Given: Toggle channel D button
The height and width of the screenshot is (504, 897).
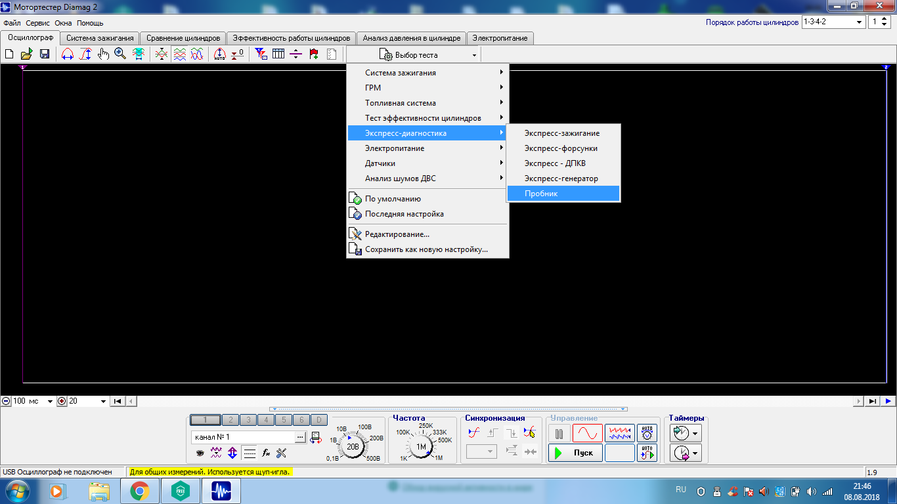Looking at the screenshot, I should click(318, 420).
